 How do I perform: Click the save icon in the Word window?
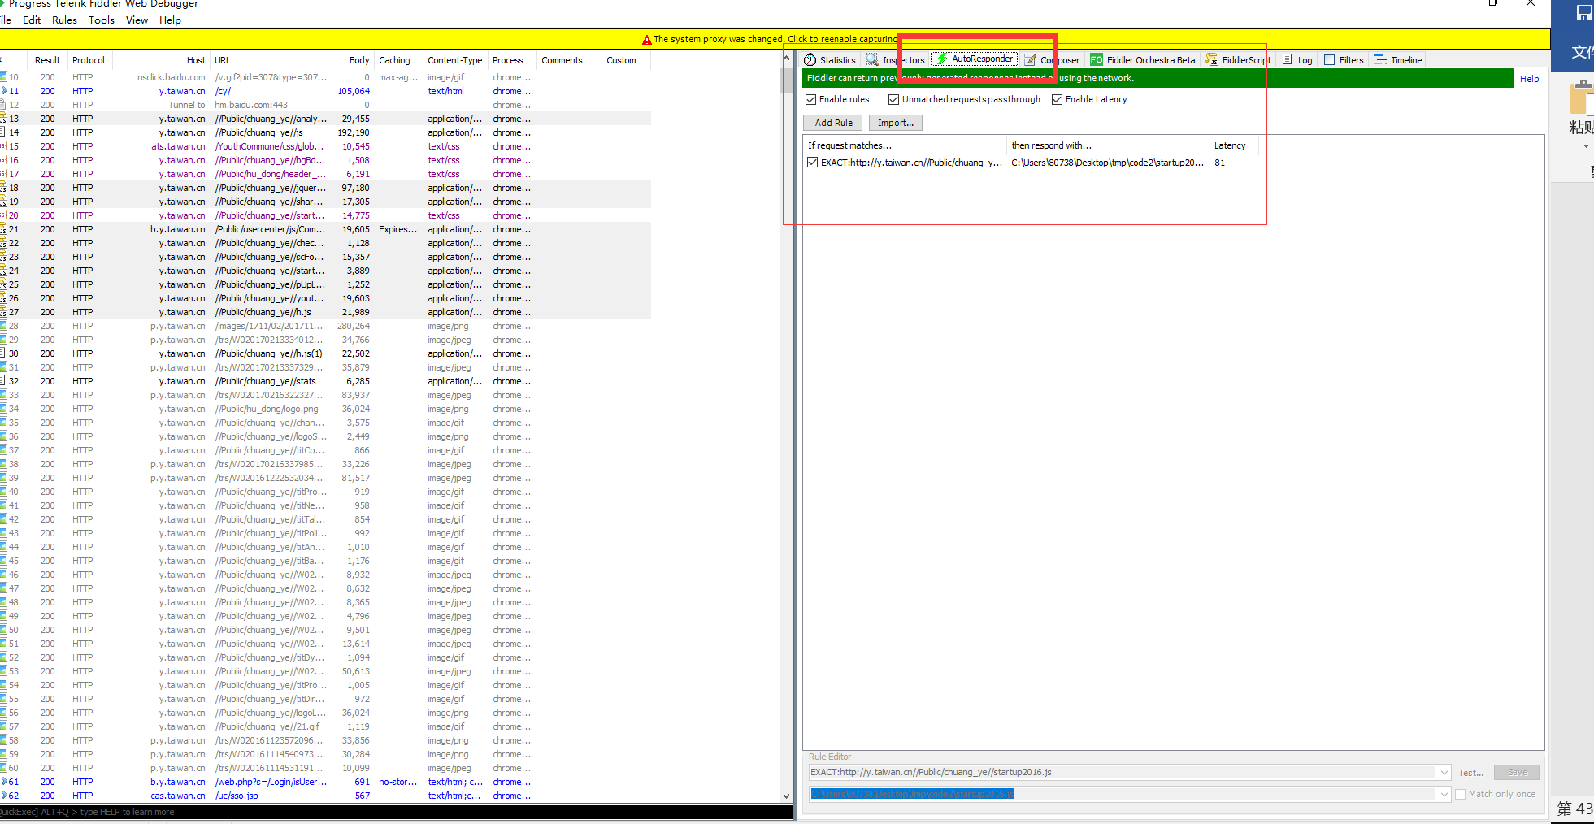pyautogui.click(x=1583, y=13)
